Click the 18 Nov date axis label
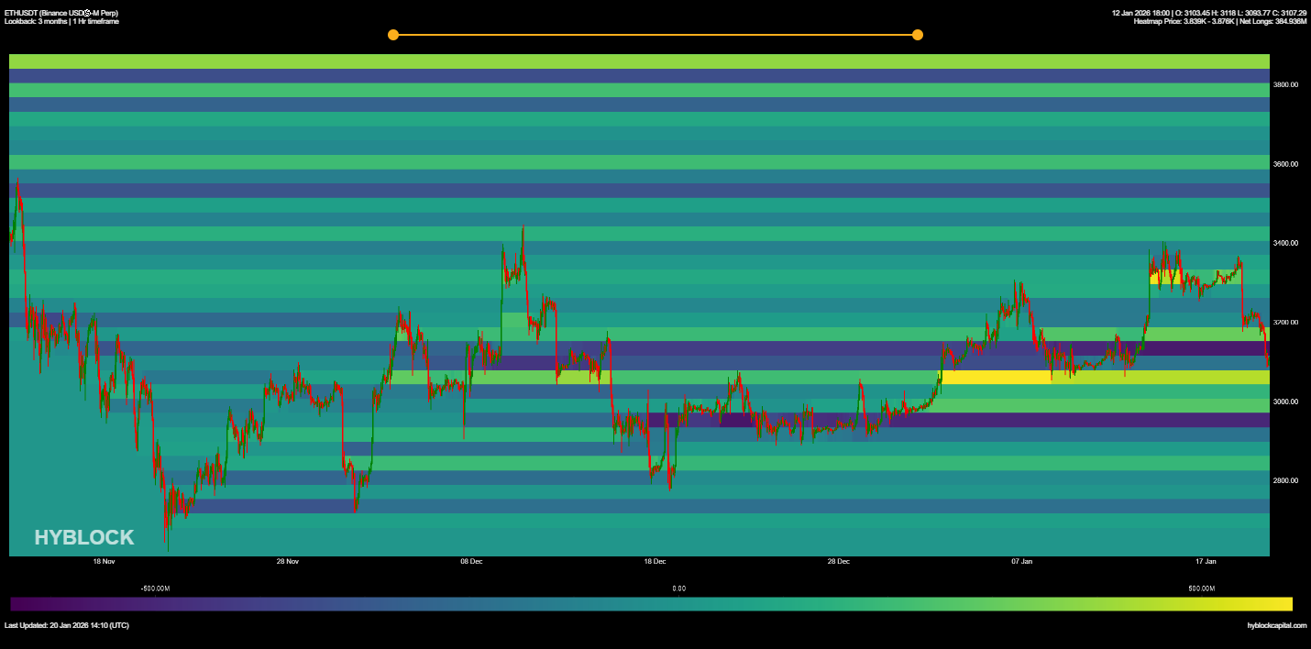This screenshot has height=649, width=1311. 104,560
